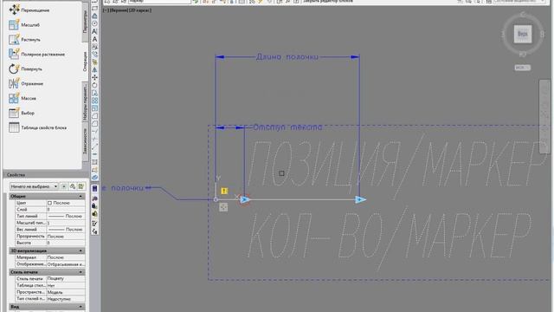The width and height of the screenshot is (554, 312).
Task: Click the Тип стилей value Недоступно
Action: [66, 298]
